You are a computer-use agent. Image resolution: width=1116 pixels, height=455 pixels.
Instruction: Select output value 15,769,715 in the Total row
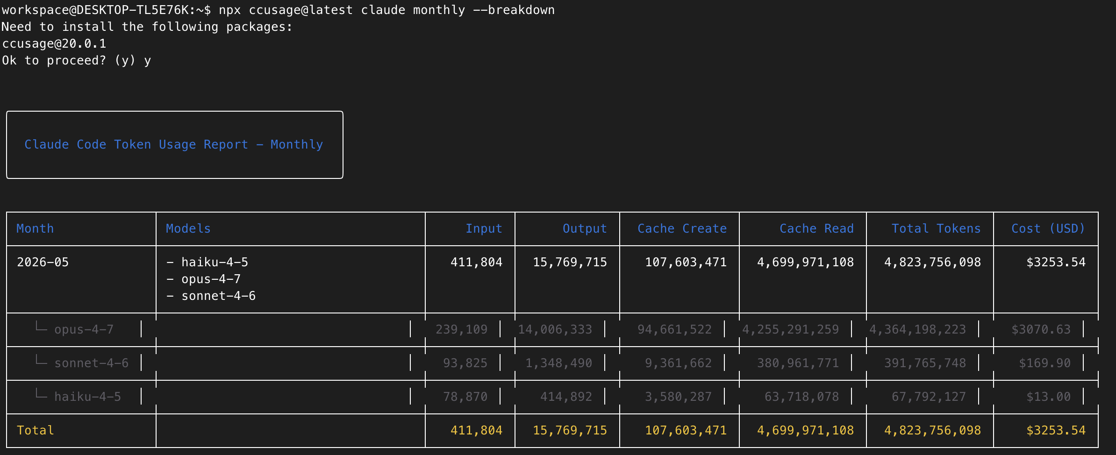570,430
